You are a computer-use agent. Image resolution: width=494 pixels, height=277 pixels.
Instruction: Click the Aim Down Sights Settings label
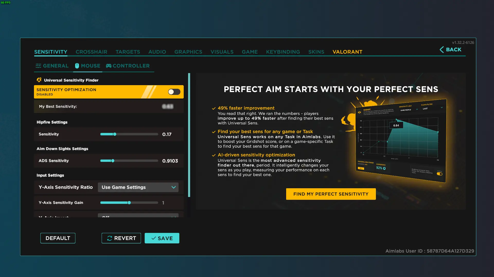(x=62, y=149)
